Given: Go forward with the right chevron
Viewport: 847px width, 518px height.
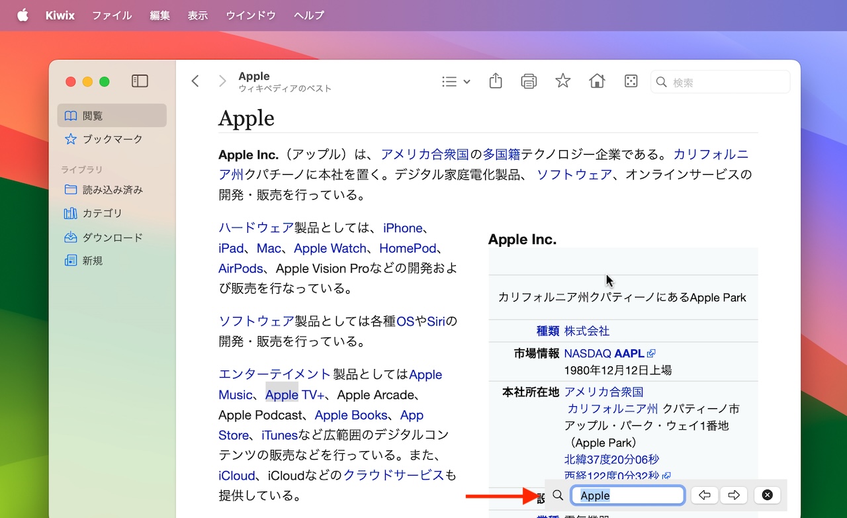Looking at the screenshot, I should (x=222, y=81).
